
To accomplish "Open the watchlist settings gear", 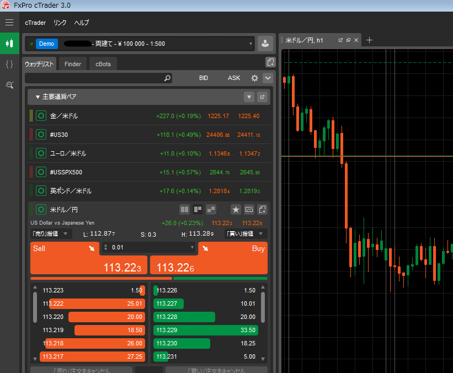I will pyautogui.click(x=254, y=78).
